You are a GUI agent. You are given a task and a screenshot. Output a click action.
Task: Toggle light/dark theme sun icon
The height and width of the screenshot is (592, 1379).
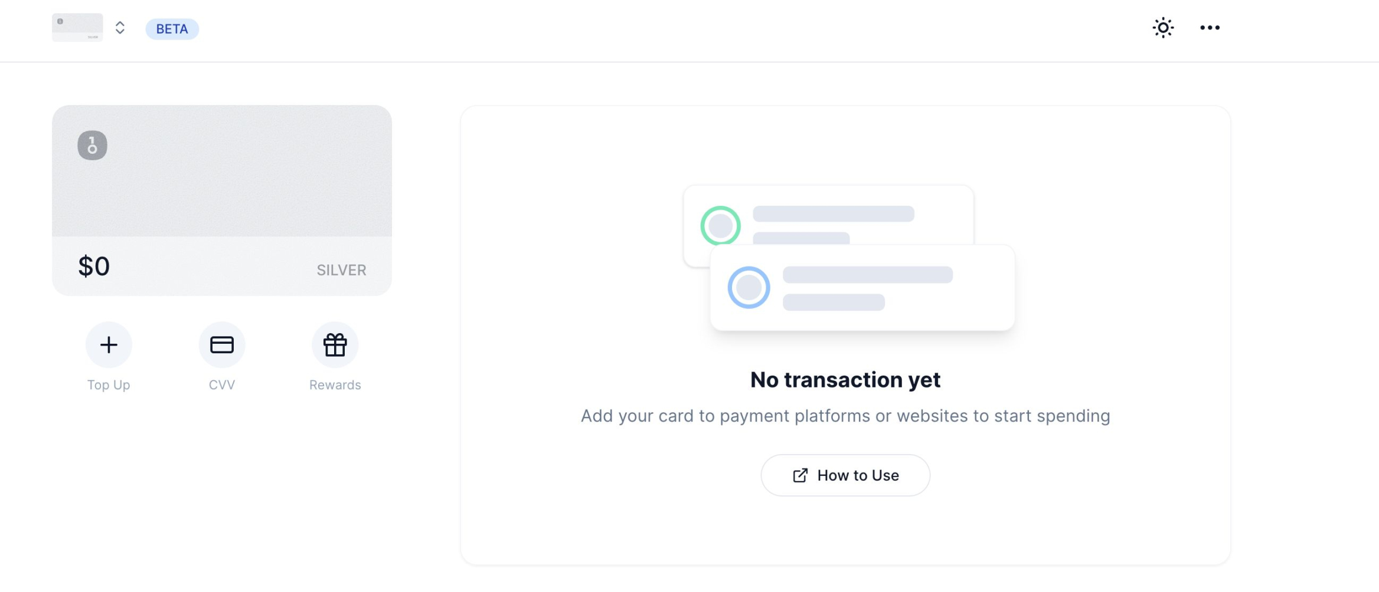coord(1163,28)
